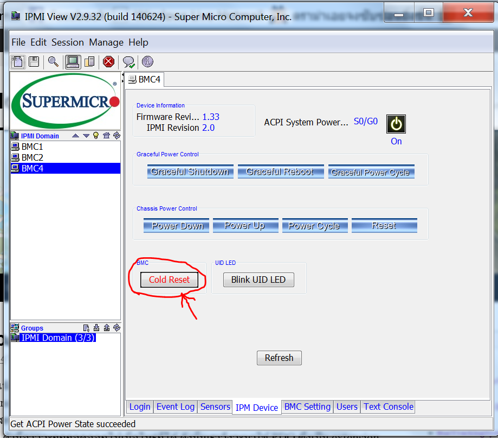
Task: Click the chassis Reset button
Action: pos(384,226)
